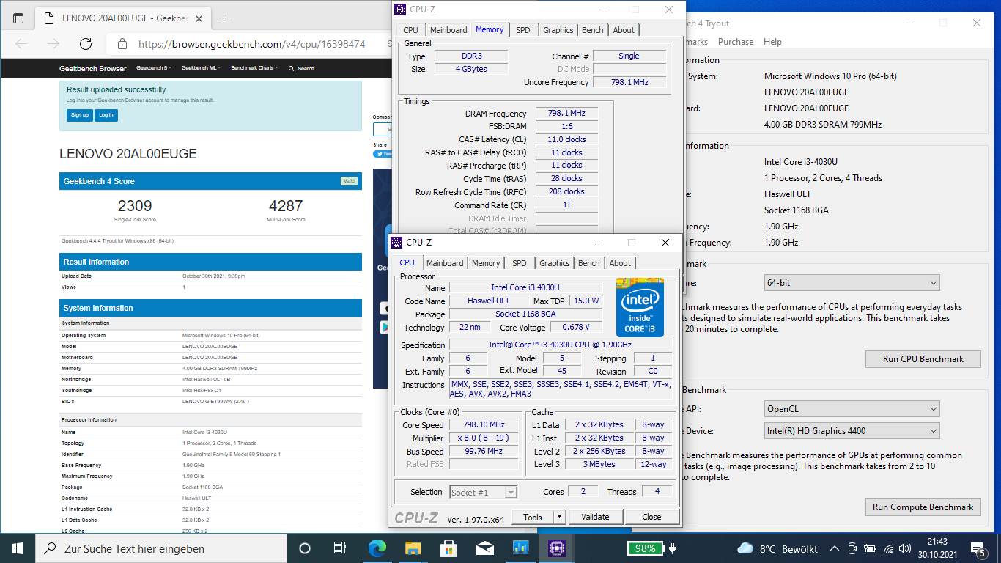
Task: Launch Cortana from the taskbar
Action: (x=305, y=548)
